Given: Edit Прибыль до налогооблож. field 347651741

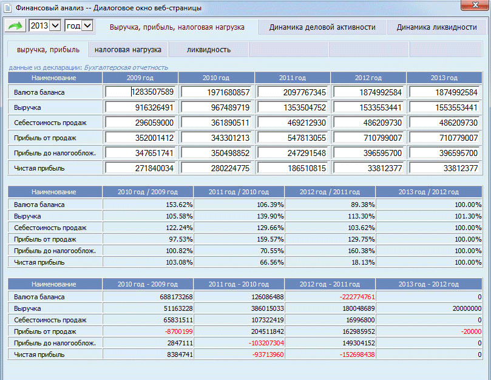Looking at the screenshot, I should click(140, 153).
